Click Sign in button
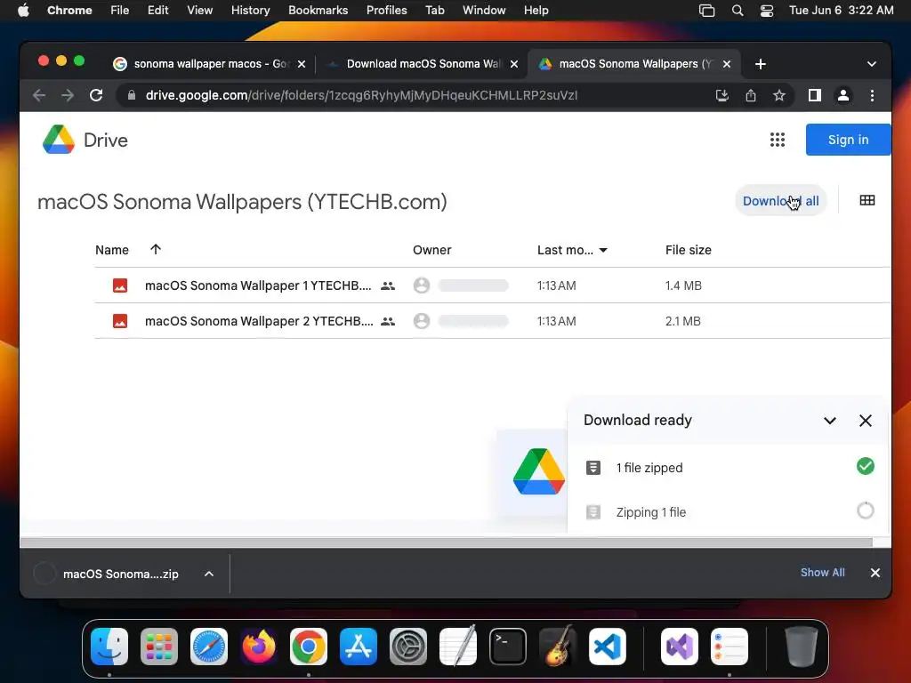Image resolution: width=911 pixels, height=683 pixels. [x=848, y=140]
